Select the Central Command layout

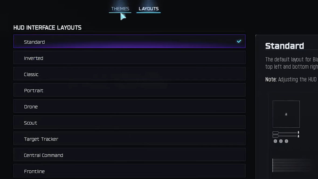[x=129, y=155]
